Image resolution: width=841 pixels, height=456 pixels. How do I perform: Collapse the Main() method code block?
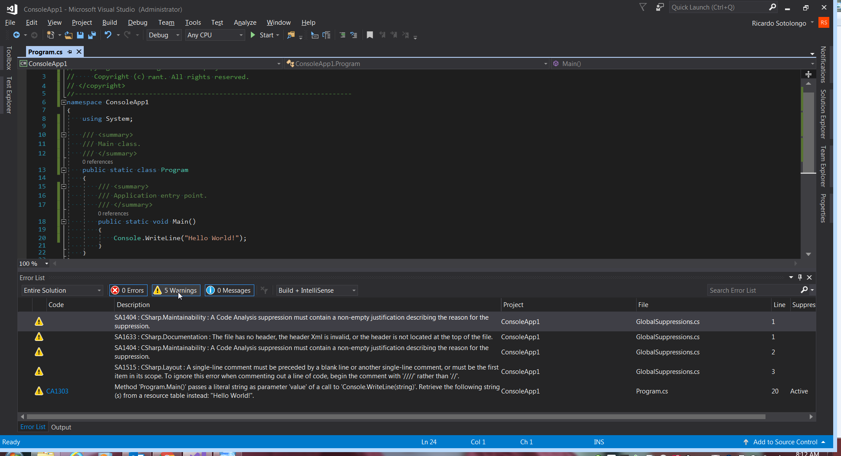pyautogui.click(x=64, y=222)
